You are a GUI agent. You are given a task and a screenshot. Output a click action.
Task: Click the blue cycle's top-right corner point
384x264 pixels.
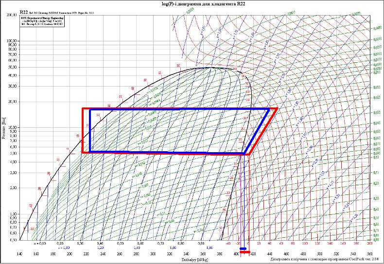[268, 110]
